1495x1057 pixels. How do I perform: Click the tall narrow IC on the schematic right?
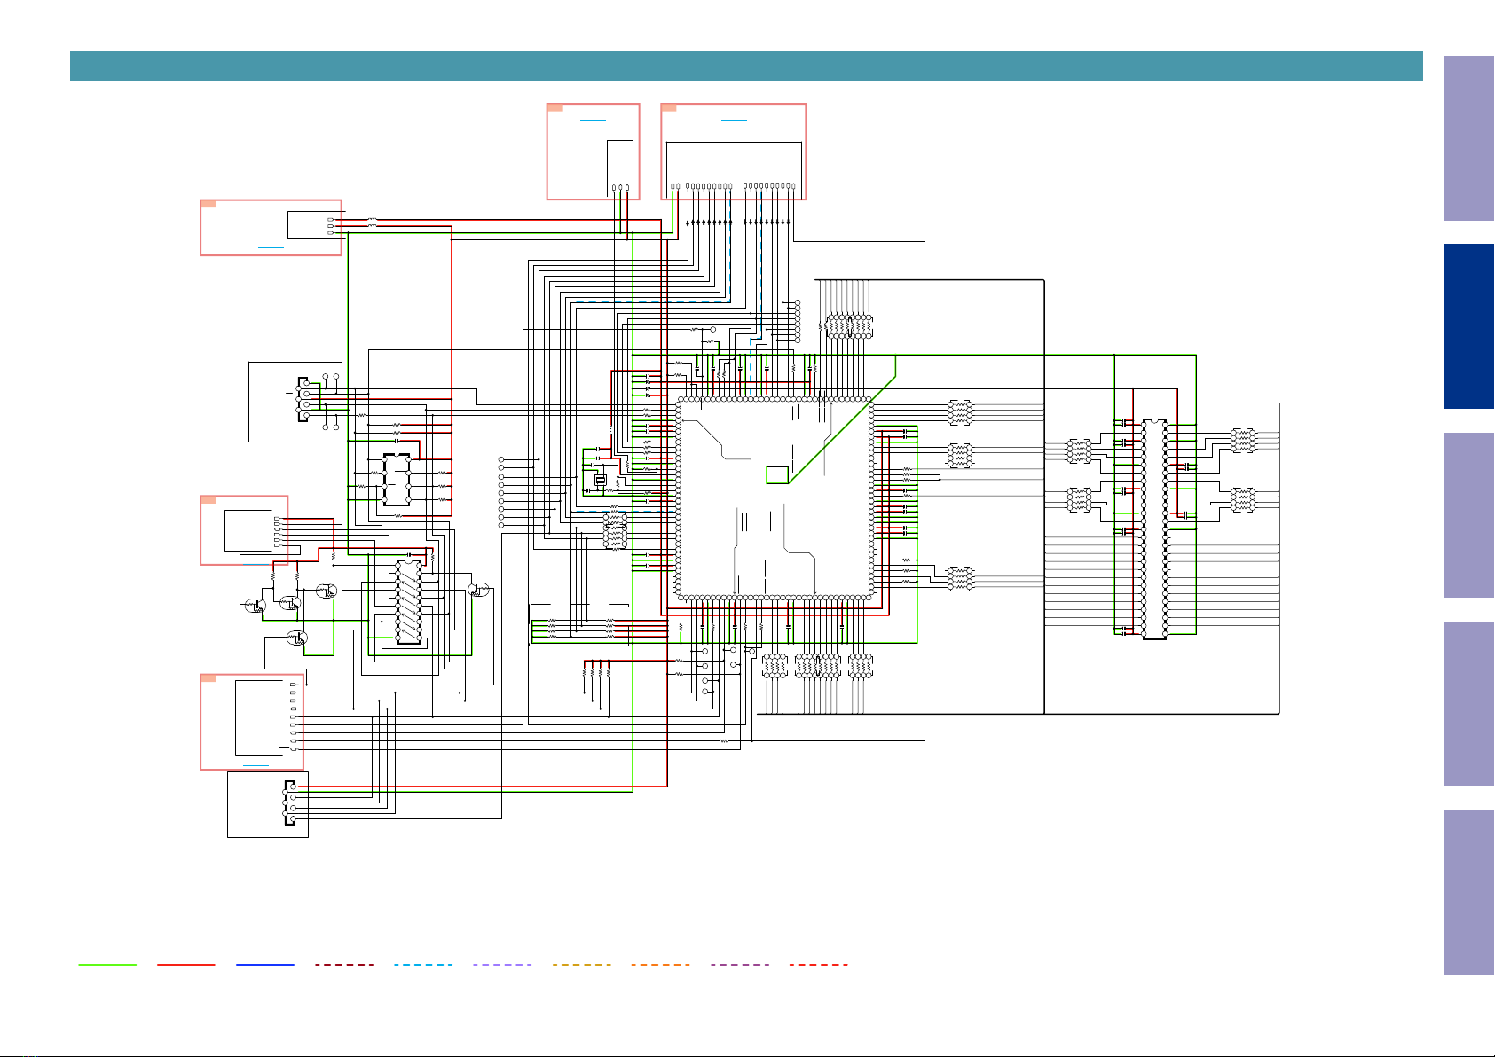tap(1154, 529)
